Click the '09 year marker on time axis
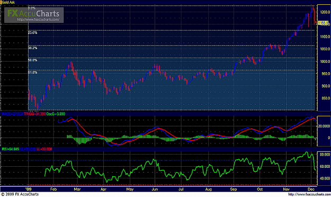Image resolution: width=331 pixels, height=197 pixels. click(x=28, y=189)
